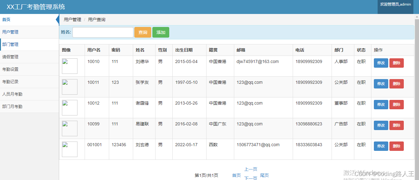This screenshot has width=419, height=180.
Task: Open the 部门管理 section in sidebar
Action: pos(10,44)
